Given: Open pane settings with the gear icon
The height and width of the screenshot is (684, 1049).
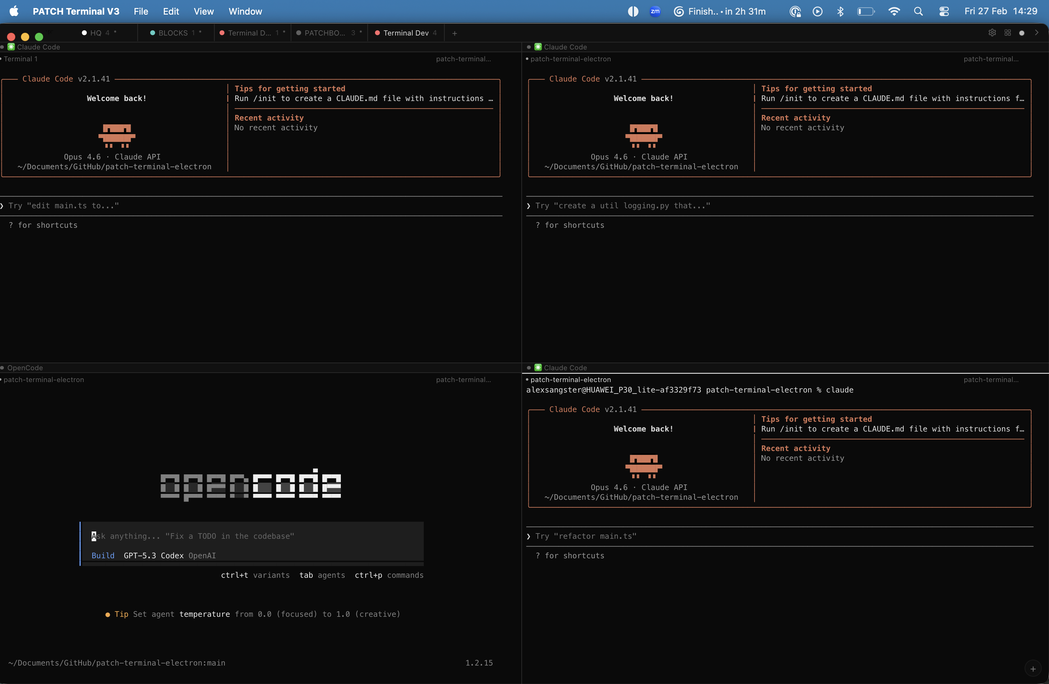Looking at the screenshot, I should 993,33.
